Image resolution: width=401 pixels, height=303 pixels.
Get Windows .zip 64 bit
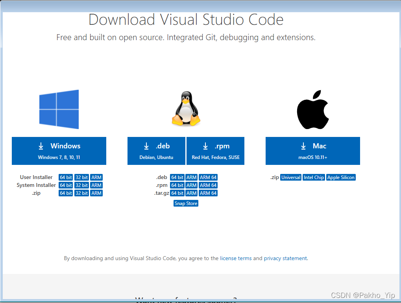[x=66, y=193]
